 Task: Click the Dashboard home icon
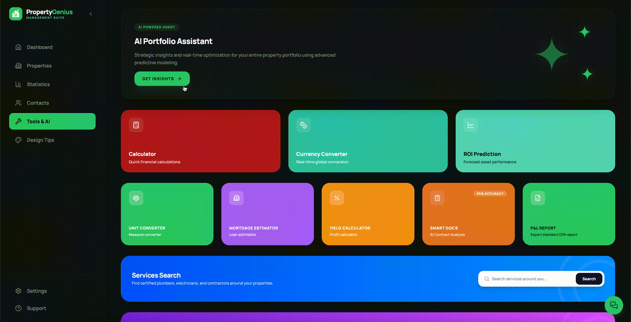click(18, 47)
